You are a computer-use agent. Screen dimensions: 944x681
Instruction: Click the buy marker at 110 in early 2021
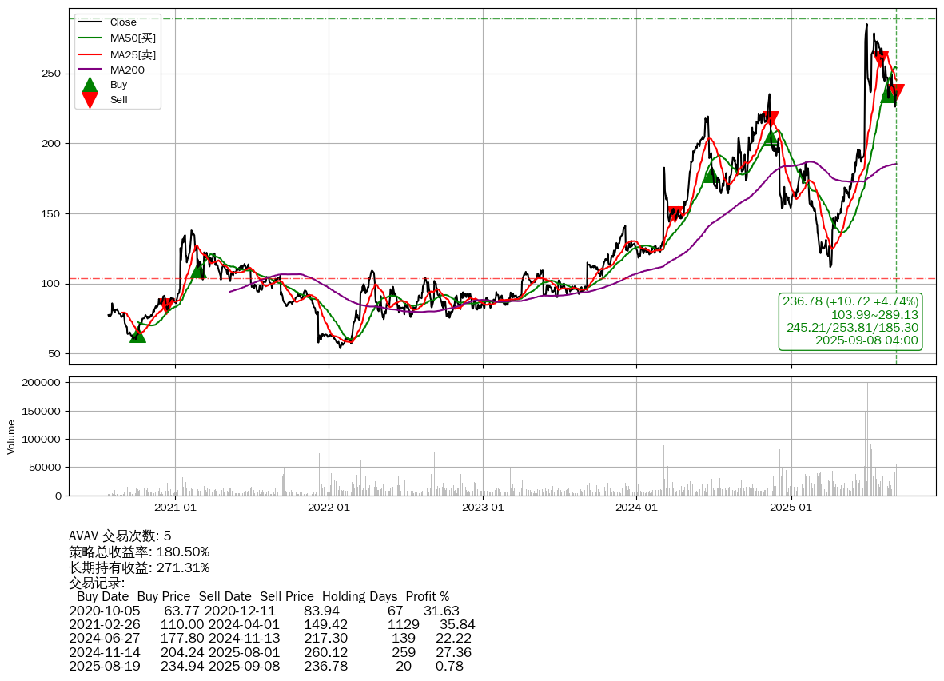(198, 271)
